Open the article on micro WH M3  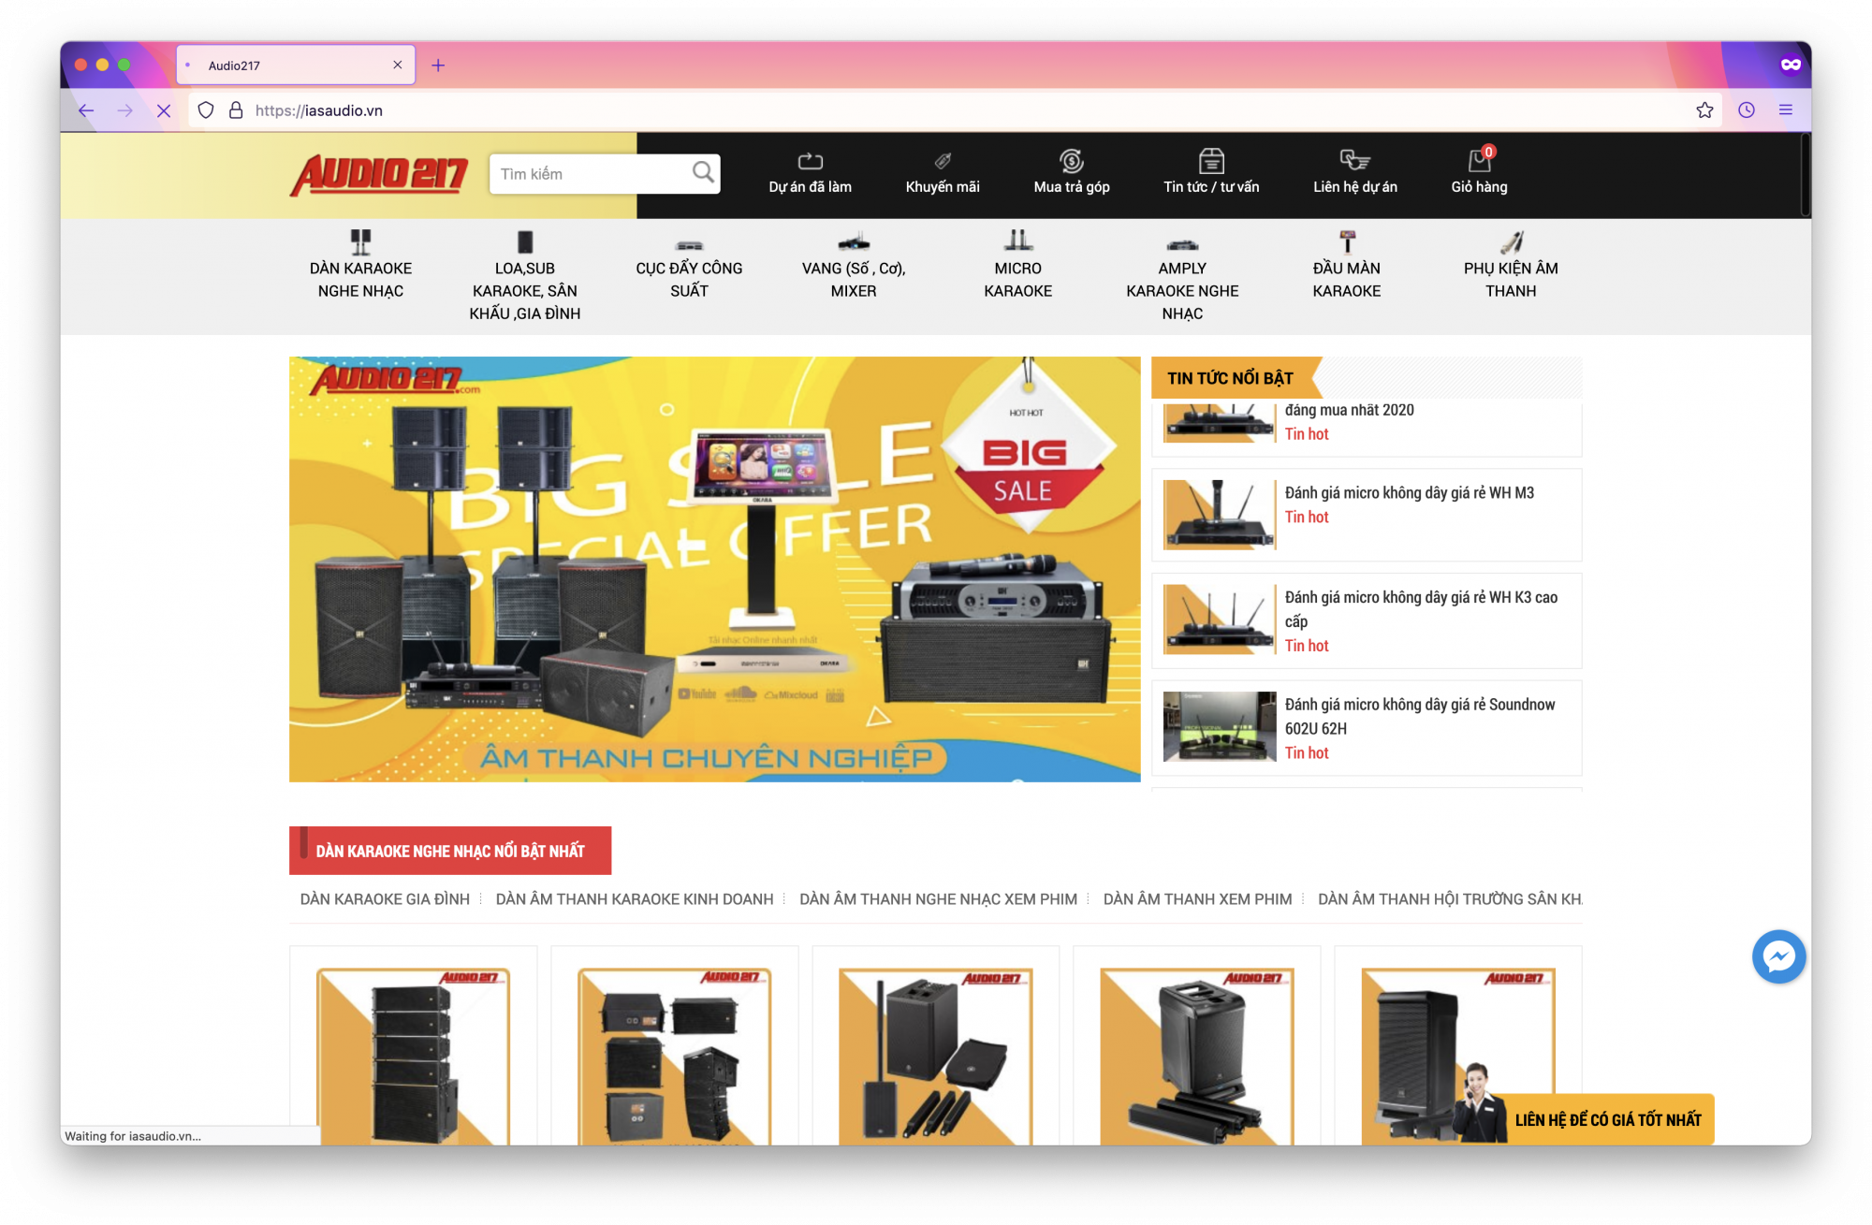click(1409, 493)
